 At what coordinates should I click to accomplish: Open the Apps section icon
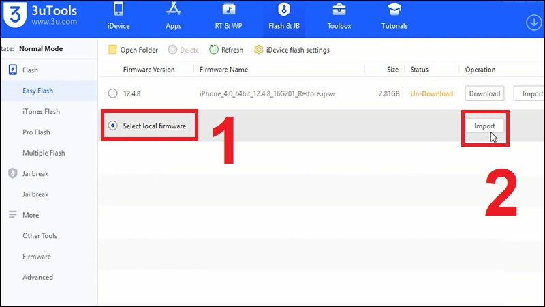pos(173,11)
